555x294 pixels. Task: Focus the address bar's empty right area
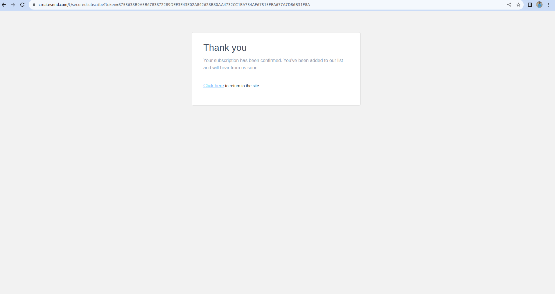point(407,5)
